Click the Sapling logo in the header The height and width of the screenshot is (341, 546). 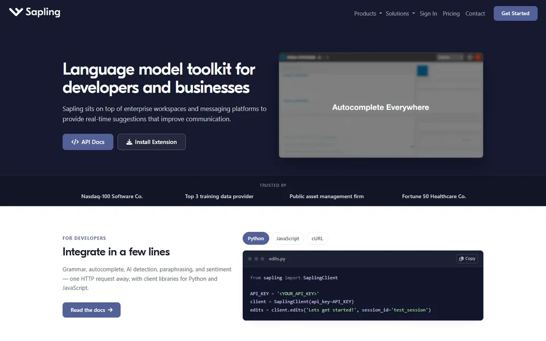click(35, 12)
